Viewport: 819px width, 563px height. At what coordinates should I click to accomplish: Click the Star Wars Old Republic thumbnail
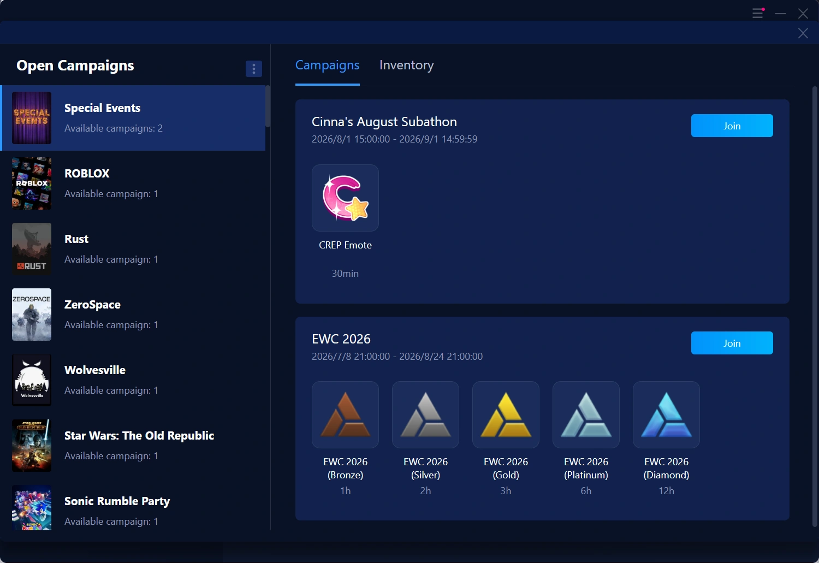[x=32, y=446]
